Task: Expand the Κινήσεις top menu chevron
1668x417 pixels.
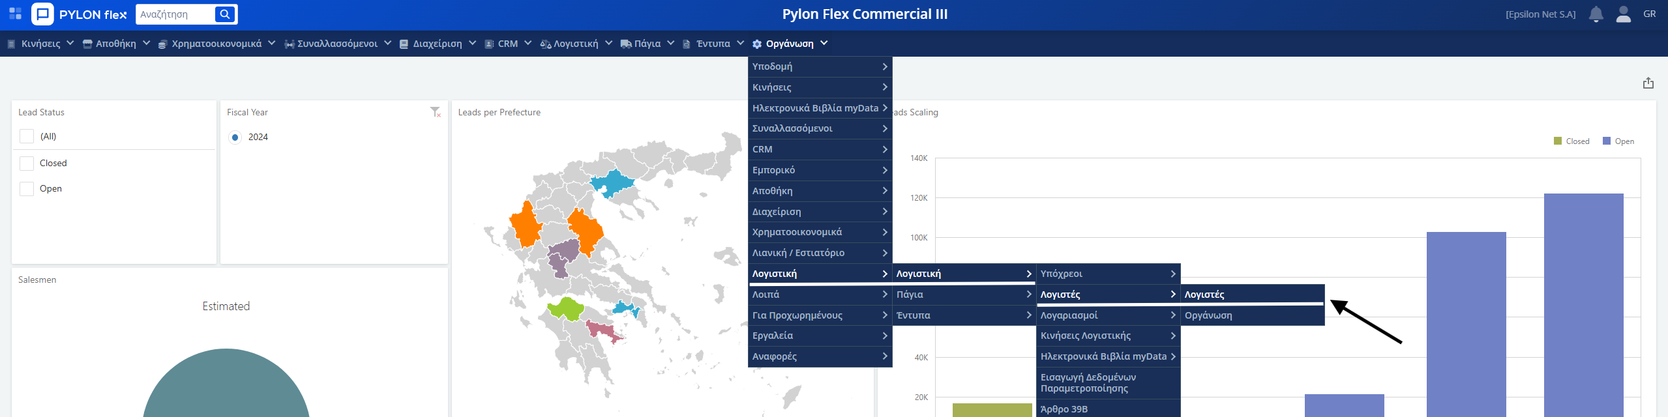Action: click(70, 43)
